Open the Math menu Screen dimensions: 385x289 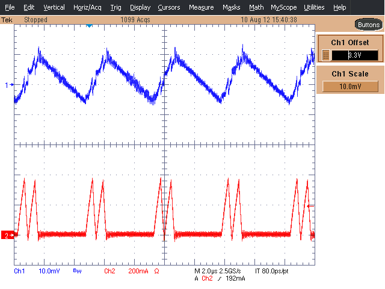tap(256, 7)
